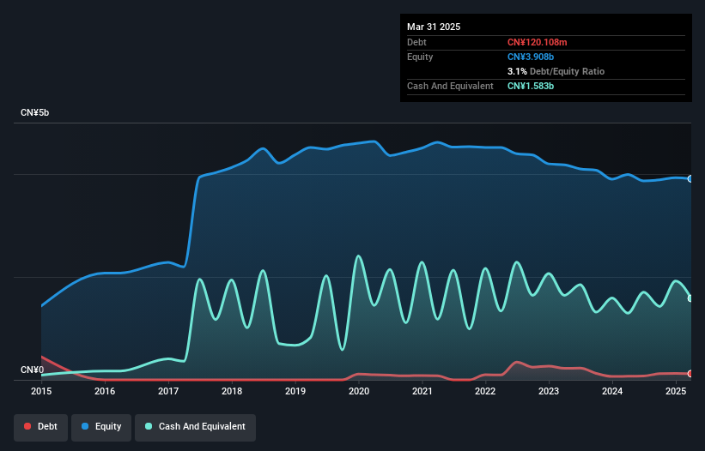Viewport: 705px width, 451px height.
Task: Click the 2025 x-axis label
Action: (x=676, y=391)
